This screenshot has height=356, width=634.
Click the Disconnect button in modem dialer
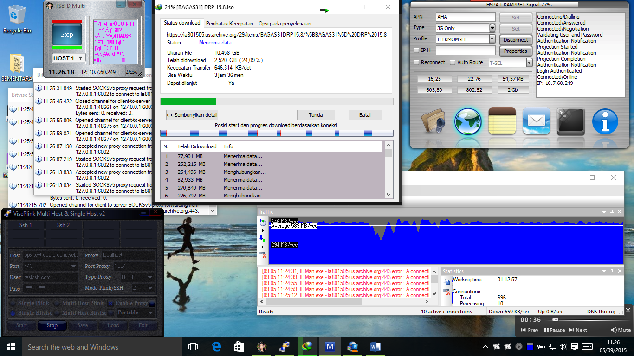click(516, 40)
